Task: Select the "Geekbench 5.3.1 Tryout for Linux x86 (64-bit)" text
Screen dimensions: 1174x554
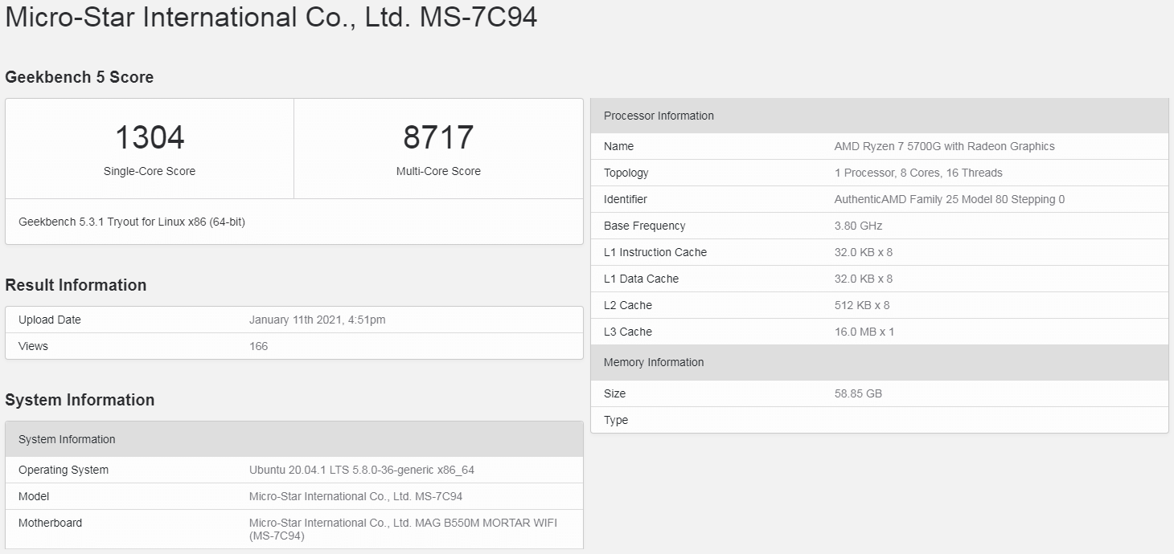Action: (132, 222)
